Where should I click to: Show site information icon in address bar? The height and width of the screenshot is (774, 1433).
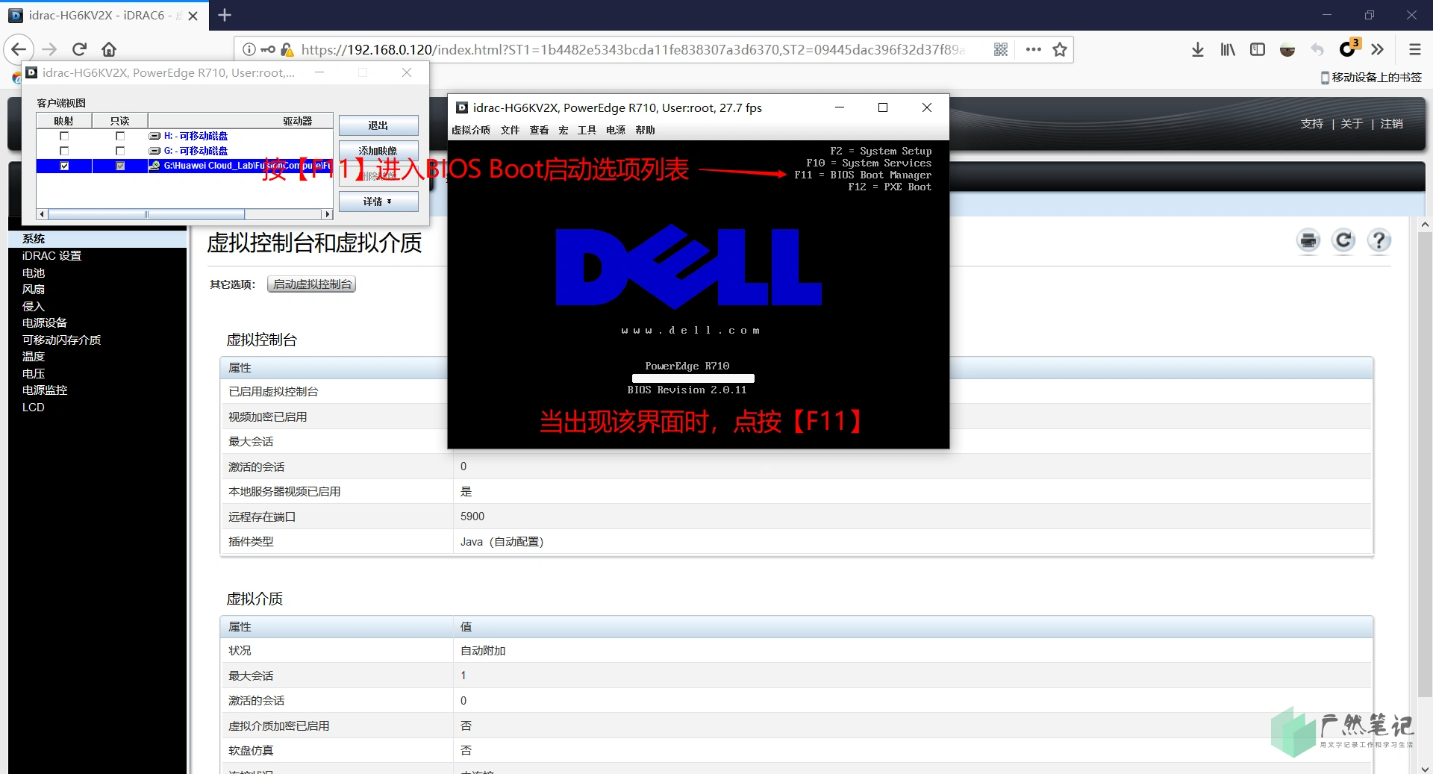[249, 49]
